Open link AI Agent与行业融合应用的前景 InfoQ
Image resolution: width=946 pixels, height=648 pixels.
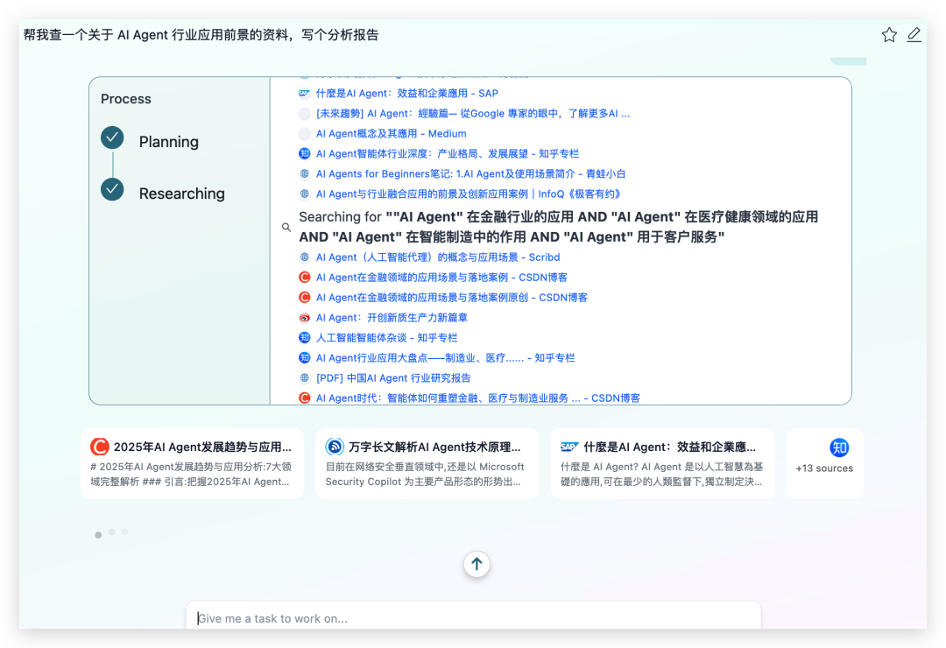469,194
